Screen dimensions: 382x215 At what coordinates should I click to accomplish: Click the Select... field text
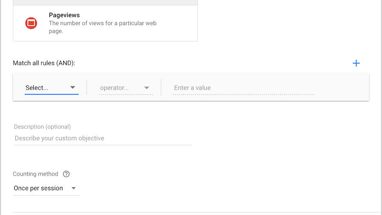(37, 88)
